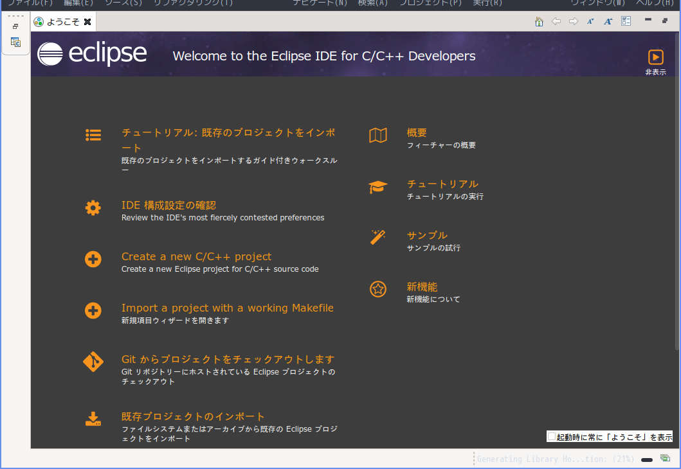Click the progress bar in status bar
This screenshot has height=469, width=681.
[x=647, y=459]
